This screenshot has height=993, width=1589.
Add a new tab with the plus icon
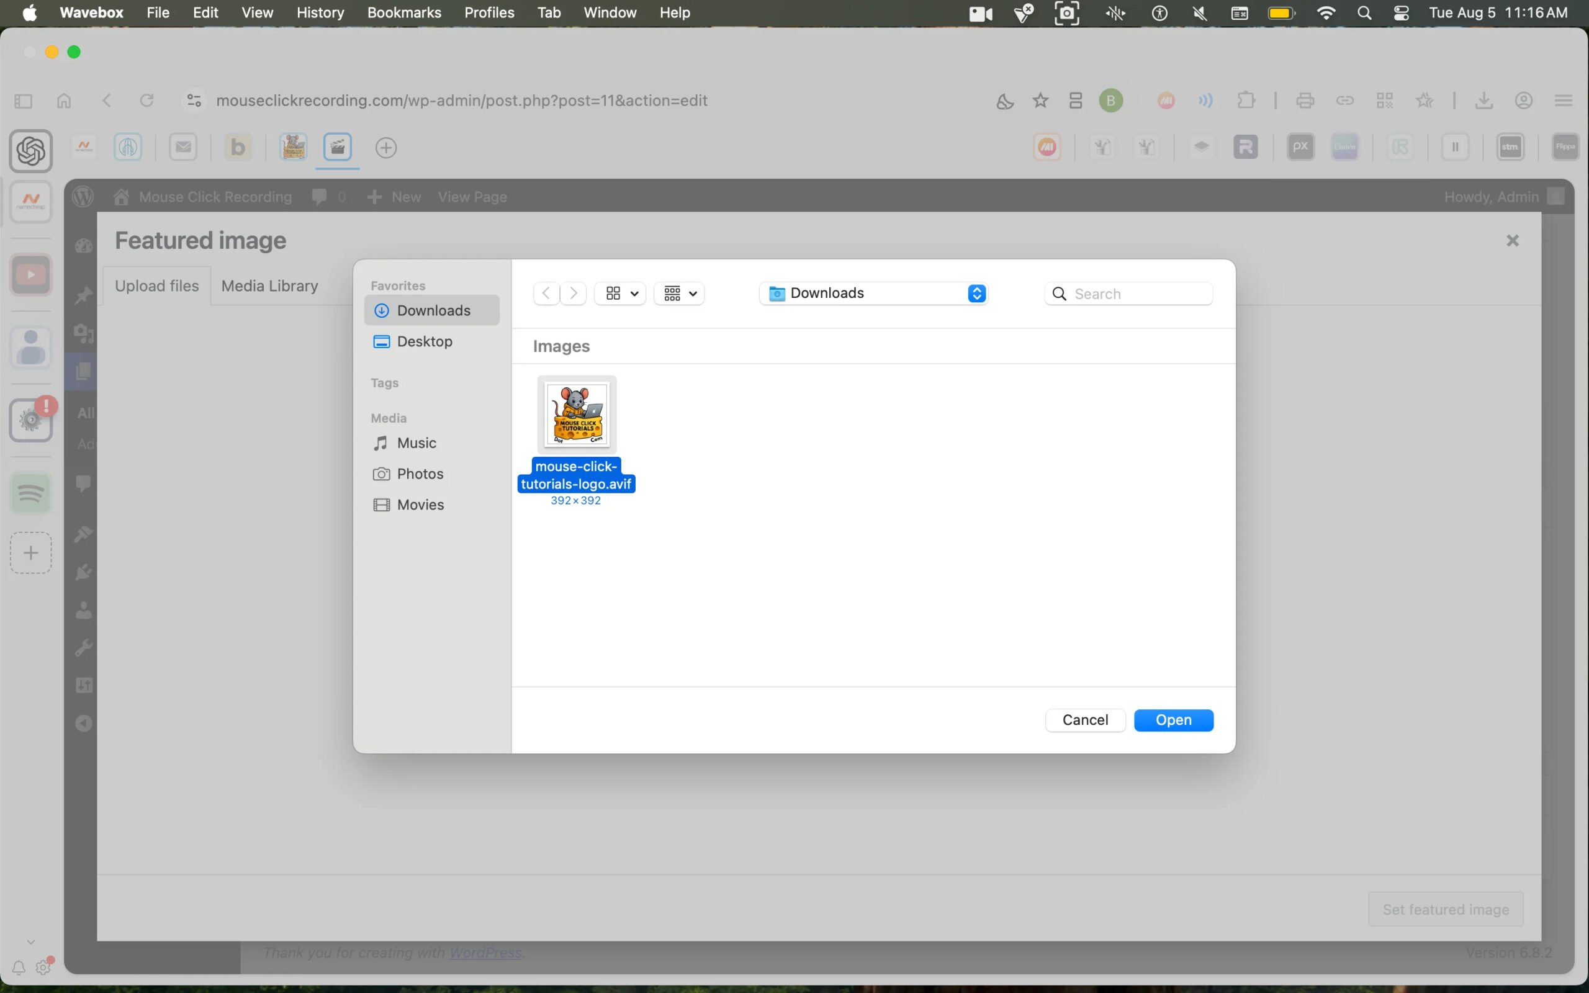coord(386,148)
